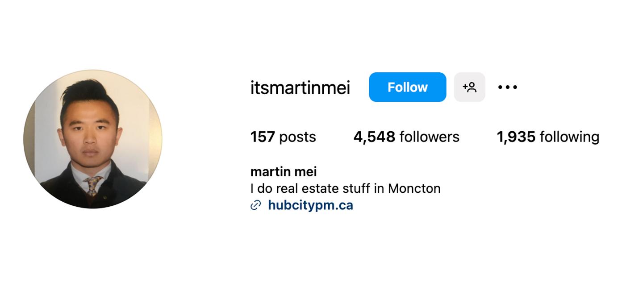Click the chain link icon beside hubcitypm.ca
626x283 pixels.
255,205
